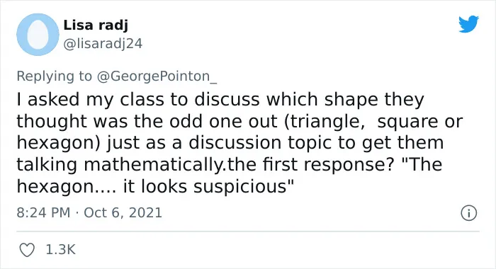Click the divider line above the likes

pyautogui.click(x=248, y=231)
